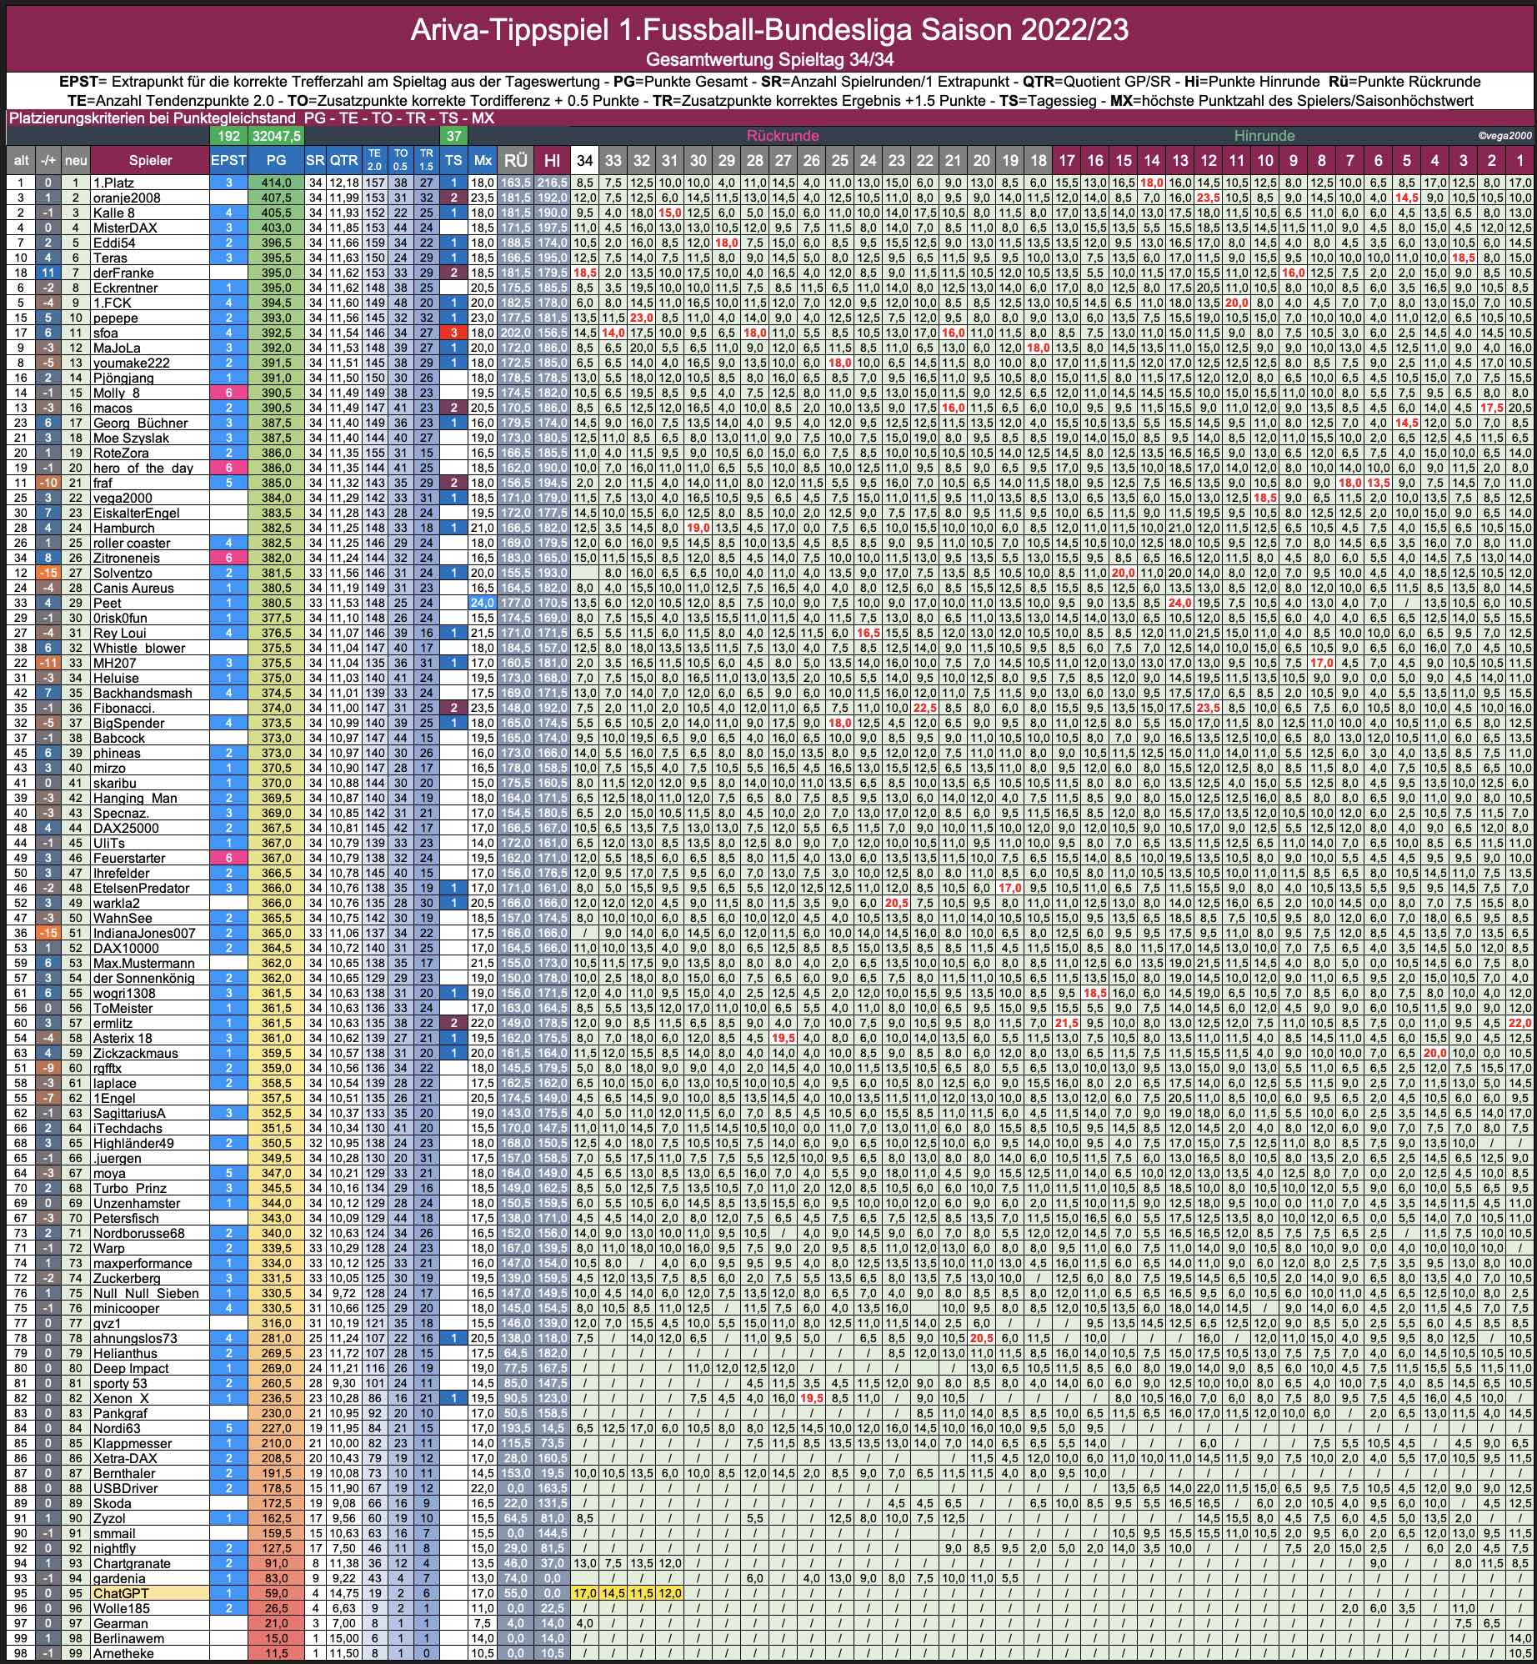Select player name 'EtelsenPredator'
This screenshot has height=1664, width=1537.
click(x=141, y=888)
